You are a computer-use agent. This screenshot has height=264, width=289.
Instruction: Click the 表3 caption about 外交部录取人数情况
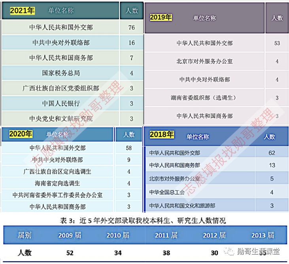(x=143, y=221)
